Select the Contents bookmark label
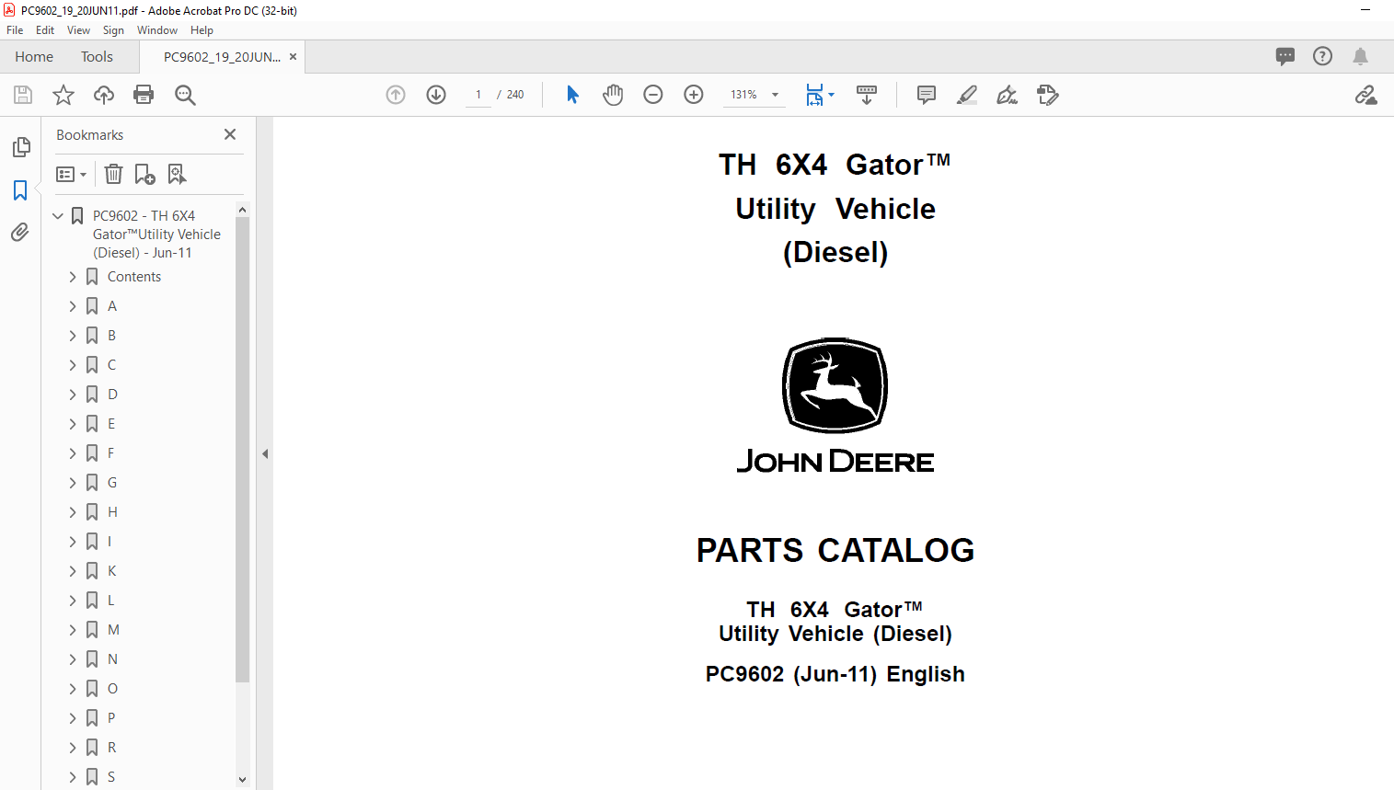 point(134,277)
